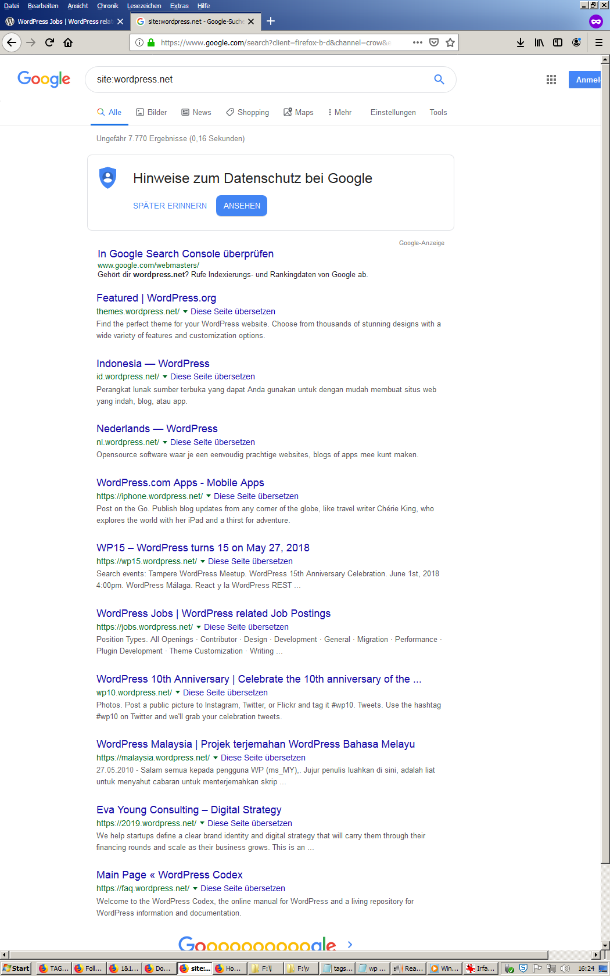610x976 pixels.
Task: Open the Datei menu
Action: tap(12, 6)
